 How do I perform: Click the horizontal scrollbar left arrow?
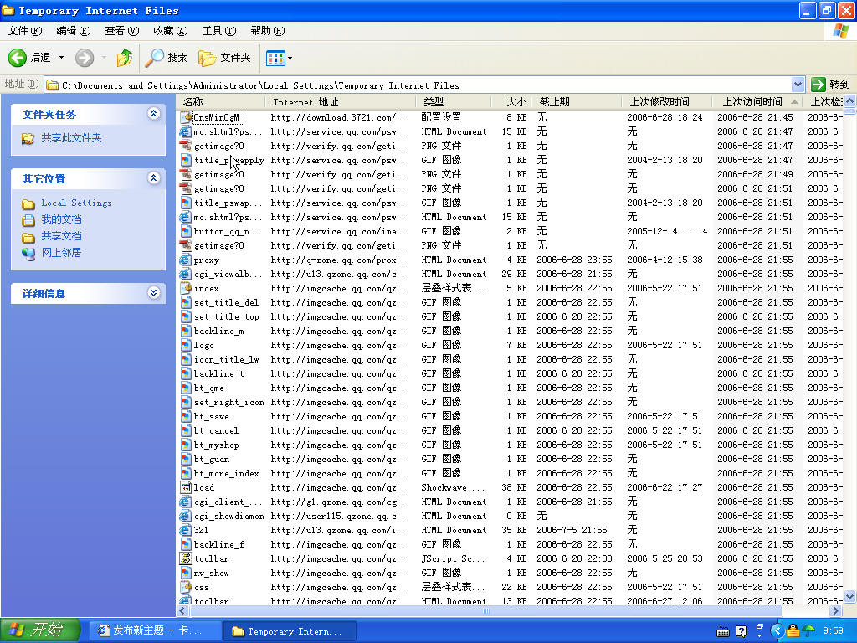182,610
